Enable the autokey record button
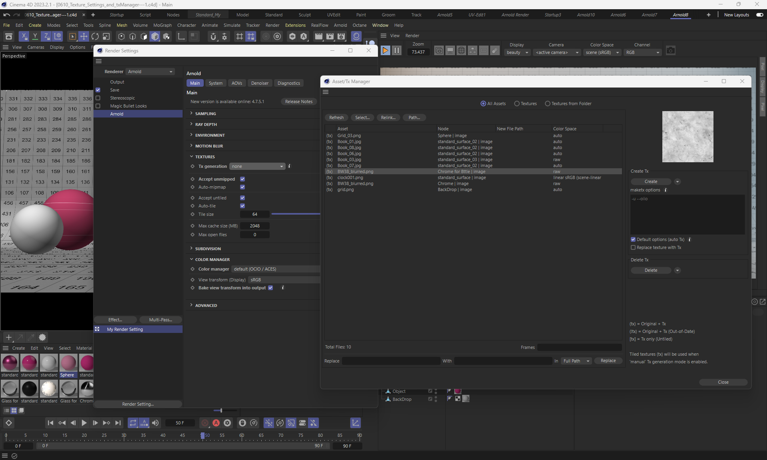 (216, 423)
